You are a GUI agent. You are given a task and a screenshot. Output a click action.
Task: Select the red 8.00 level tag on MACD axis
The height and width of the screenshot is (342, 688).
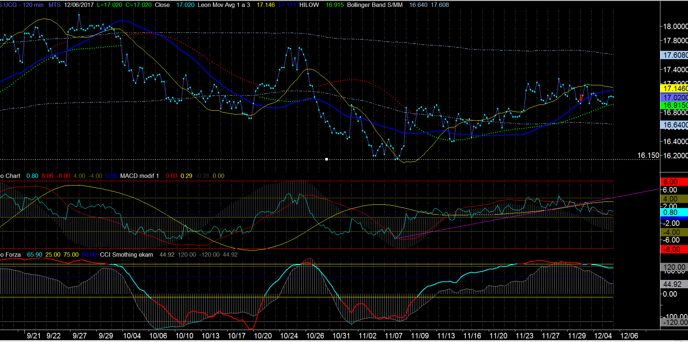[674, 182]
